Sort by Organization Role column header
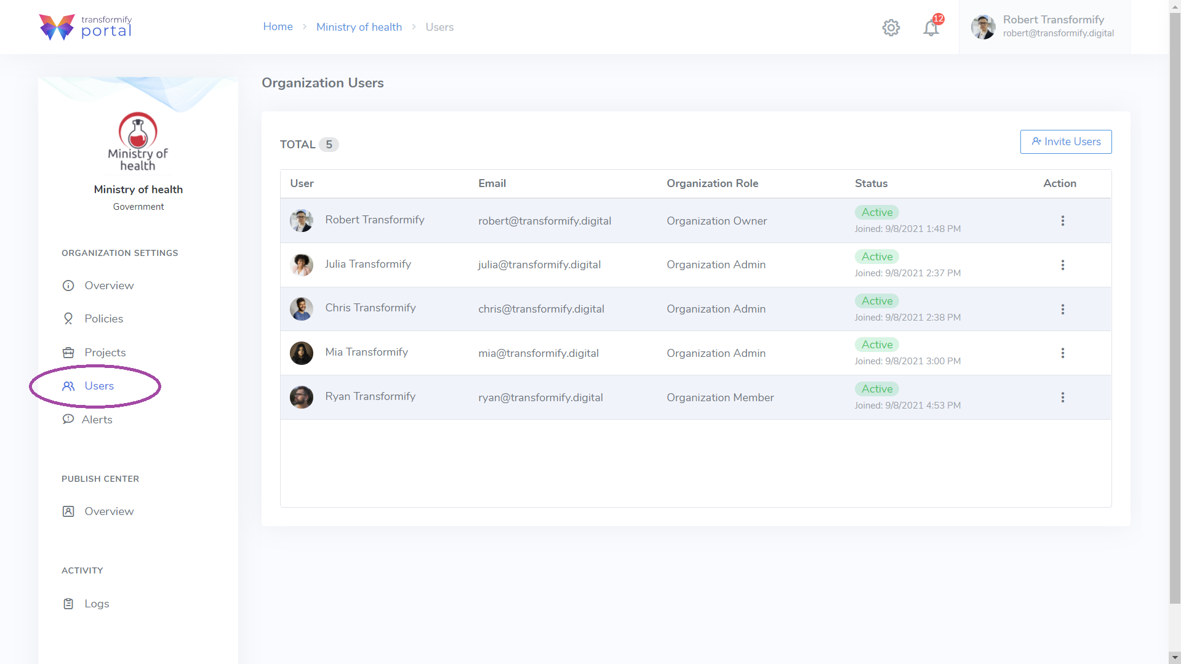The image size is (1181, 664). 712,183
